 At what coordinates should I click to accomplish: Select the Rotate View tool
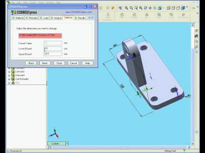145,8
